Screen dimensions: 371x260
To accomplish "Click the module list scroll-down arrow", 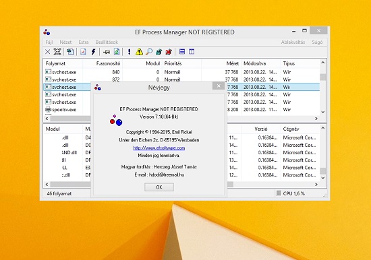I will (323, 178).
